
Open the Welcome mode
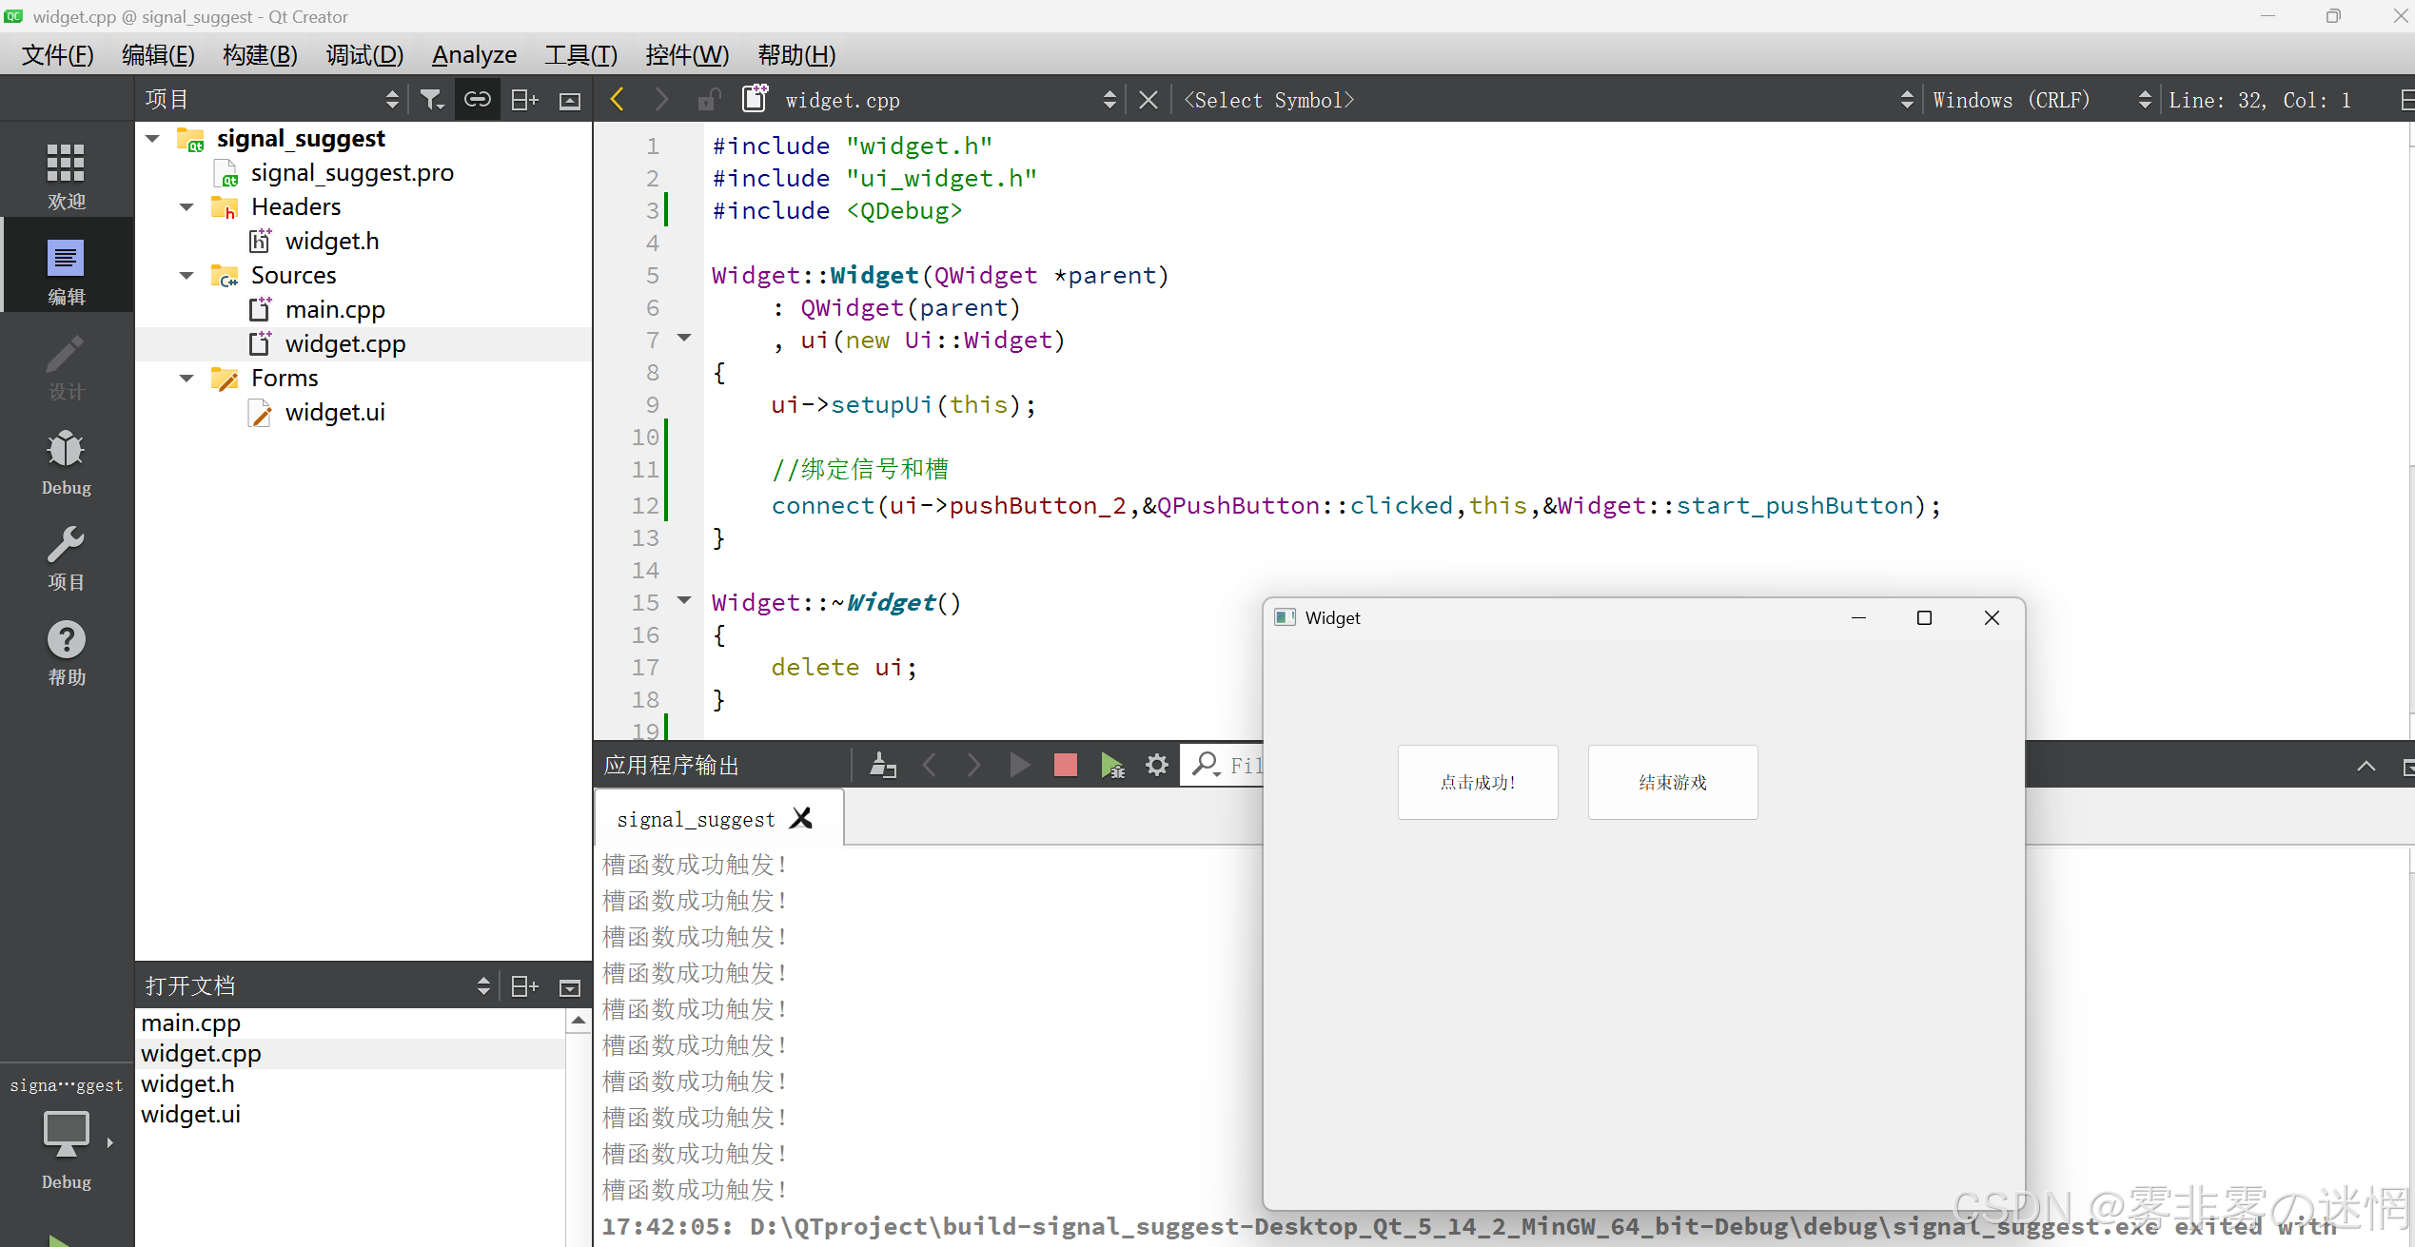coord(66,175)
